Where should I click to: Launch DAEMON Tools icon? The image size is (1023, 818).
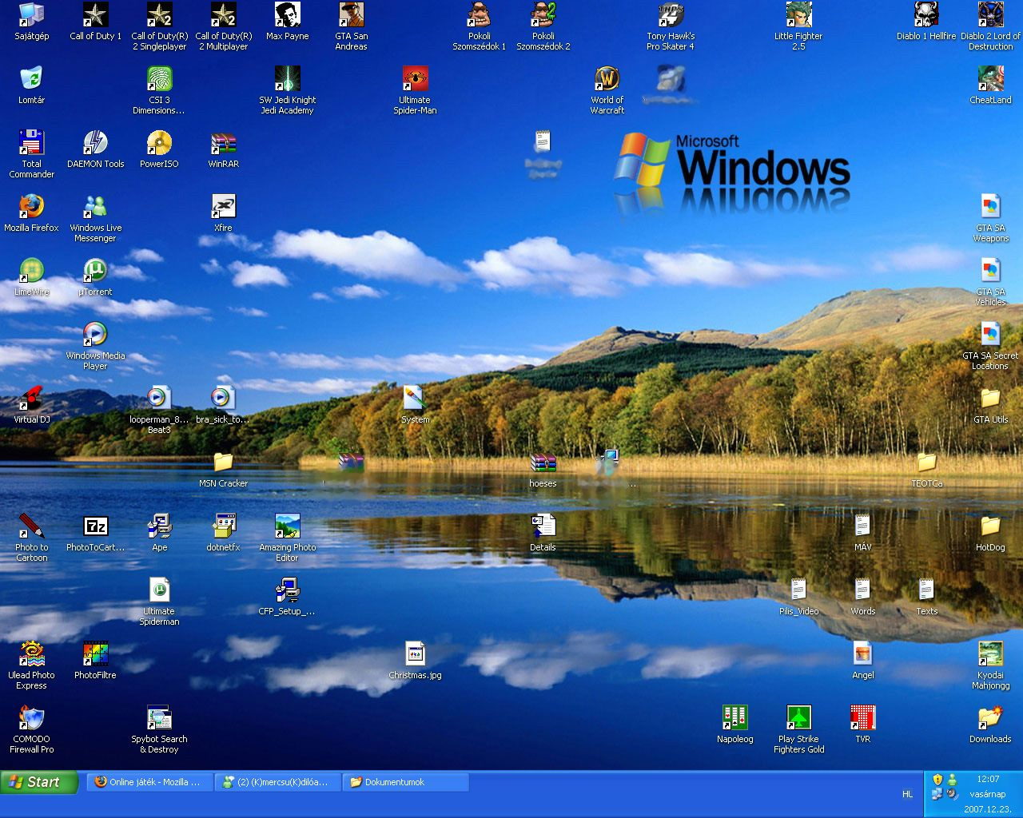click(95, 150)
